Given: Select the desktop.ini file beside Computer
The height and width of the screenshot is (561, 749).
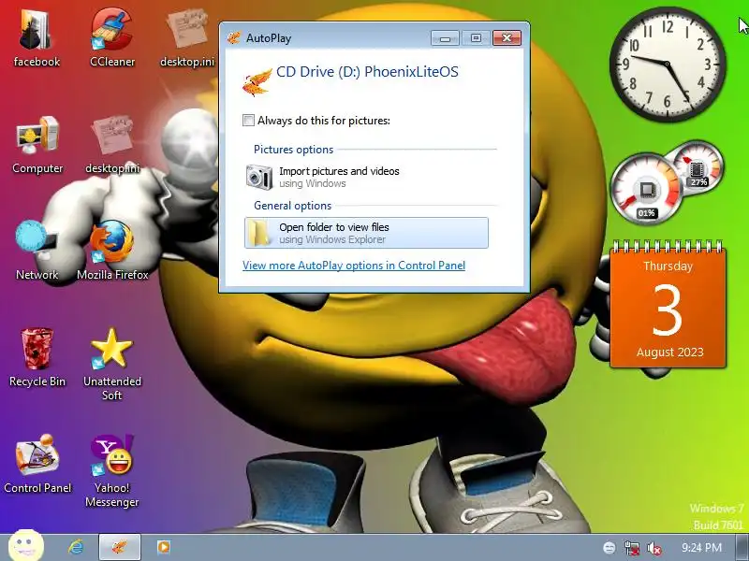Looking at the screenshot, I should click(112, 146).
